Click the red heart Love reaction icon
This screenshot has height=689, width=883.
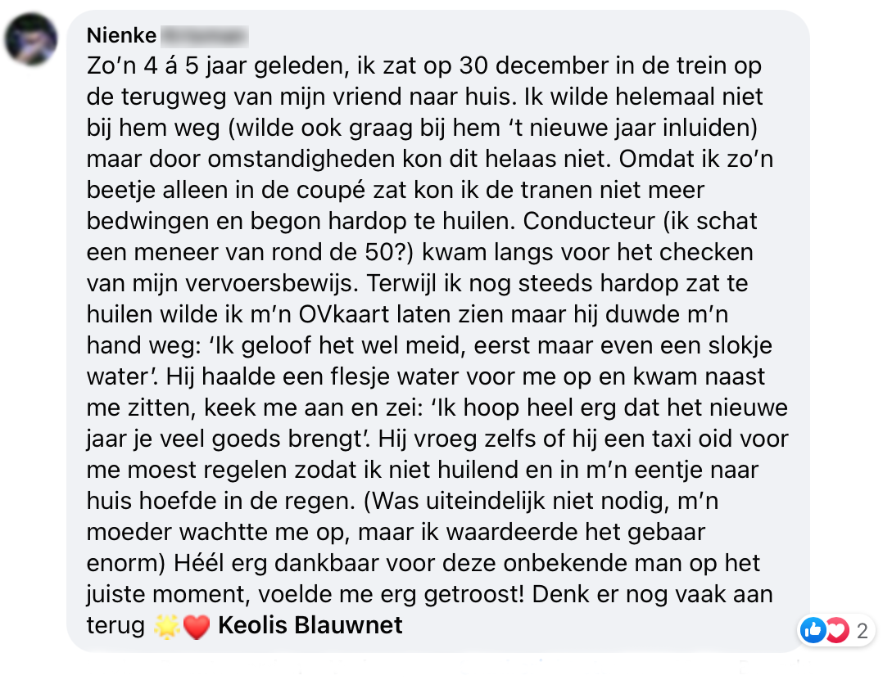click(x=836, y=630)
